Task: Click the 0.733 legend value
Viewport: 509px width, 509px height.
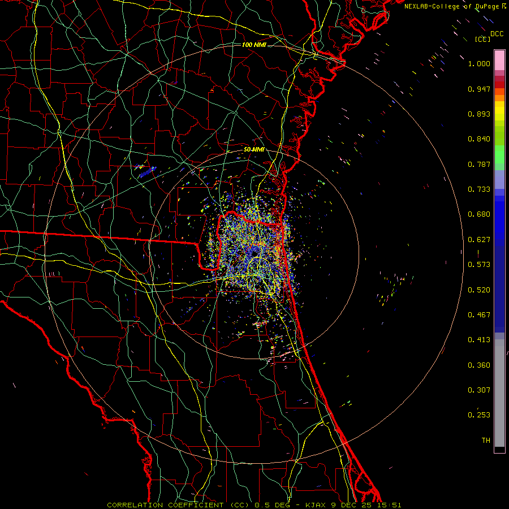Action: click(479, 189)
